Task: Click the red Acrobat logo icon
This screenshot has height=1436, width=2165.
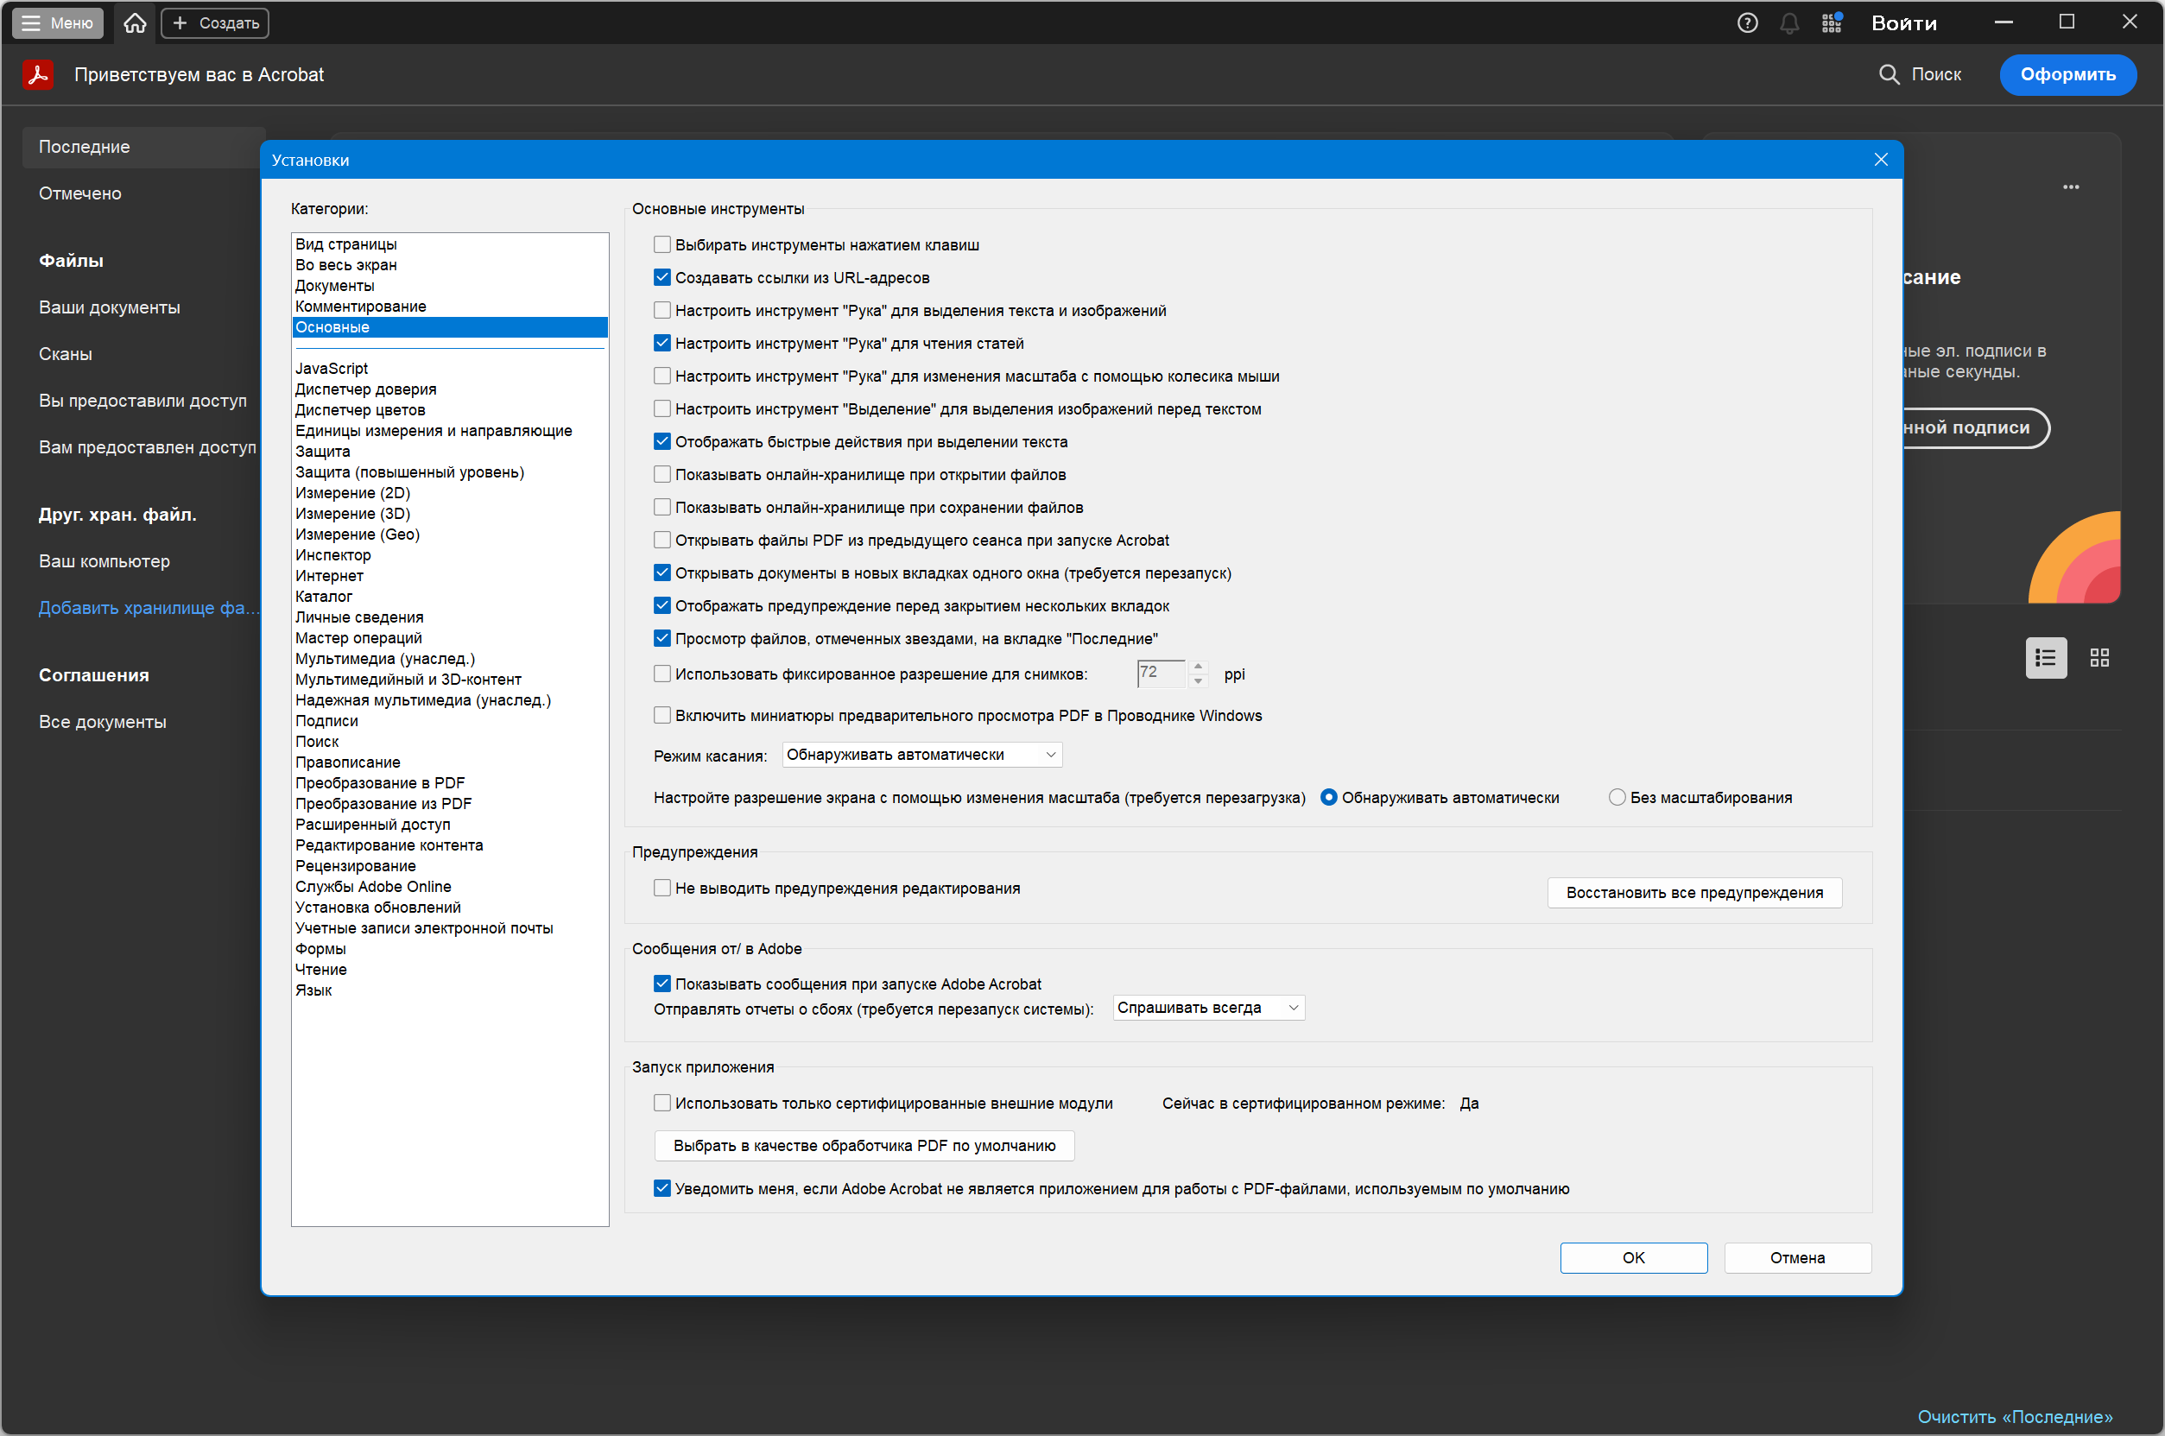Action: (37, 74)
